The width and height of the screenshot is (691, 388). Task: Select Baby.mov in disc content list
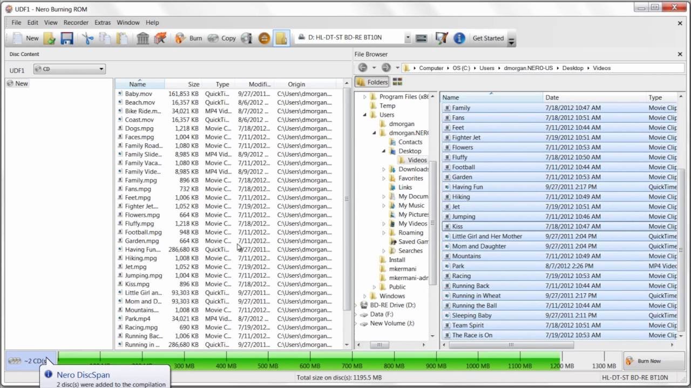click(x=139, y=94)
